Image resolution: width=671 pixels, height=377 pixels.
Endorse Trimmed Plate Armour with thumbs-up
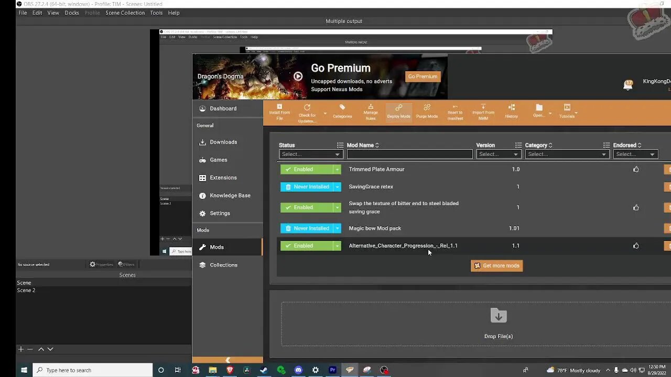click(636, 169)
